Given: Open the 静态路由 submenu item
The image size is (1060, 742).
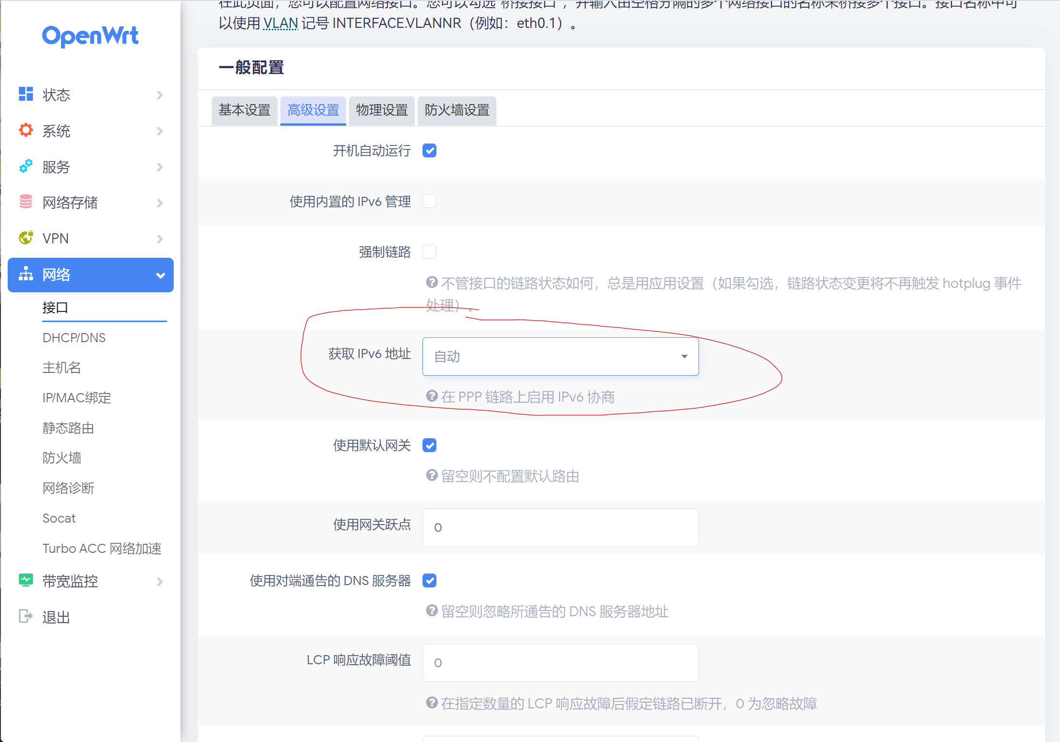Looking at the screenshot, I should click(x=68, y=428).
